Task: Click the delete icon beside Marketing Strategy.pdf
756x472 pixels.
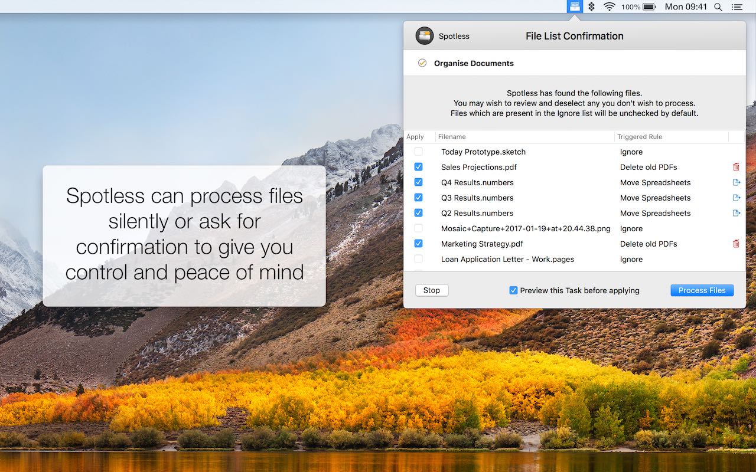Action: pyautogui.click(x=736, y=244)
